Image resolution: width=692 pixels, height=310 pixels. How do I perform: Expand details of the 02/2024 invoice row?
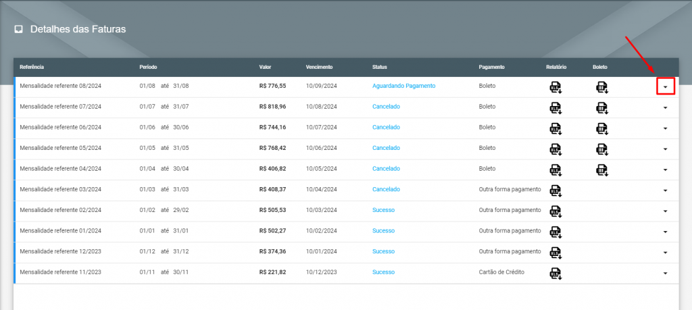point(666,211)
